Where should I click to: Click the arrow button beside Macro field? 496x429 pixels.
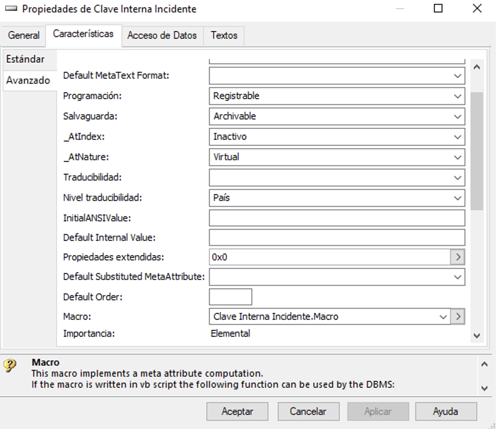click(x=458, y=316)
